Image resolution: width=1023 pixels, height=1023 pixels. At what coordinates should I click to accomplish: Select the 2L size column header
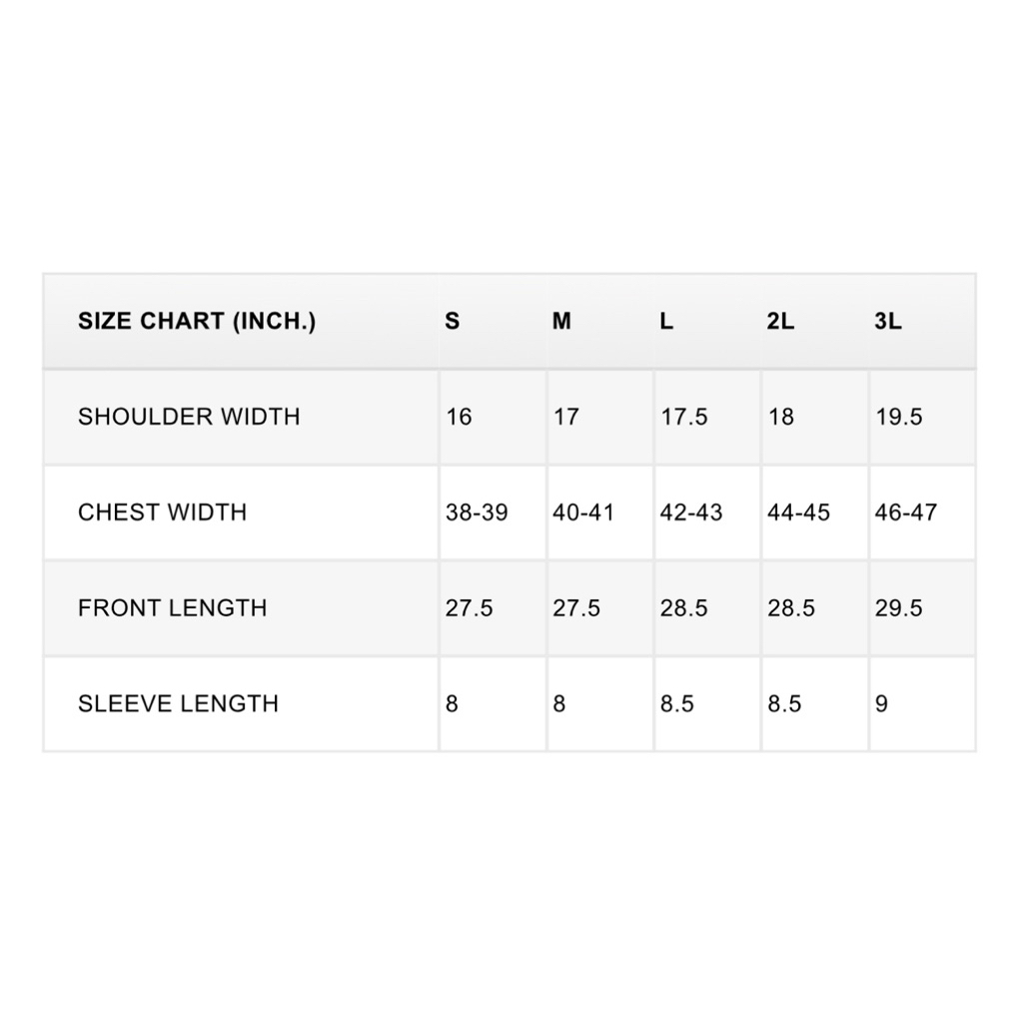[781, 322]
